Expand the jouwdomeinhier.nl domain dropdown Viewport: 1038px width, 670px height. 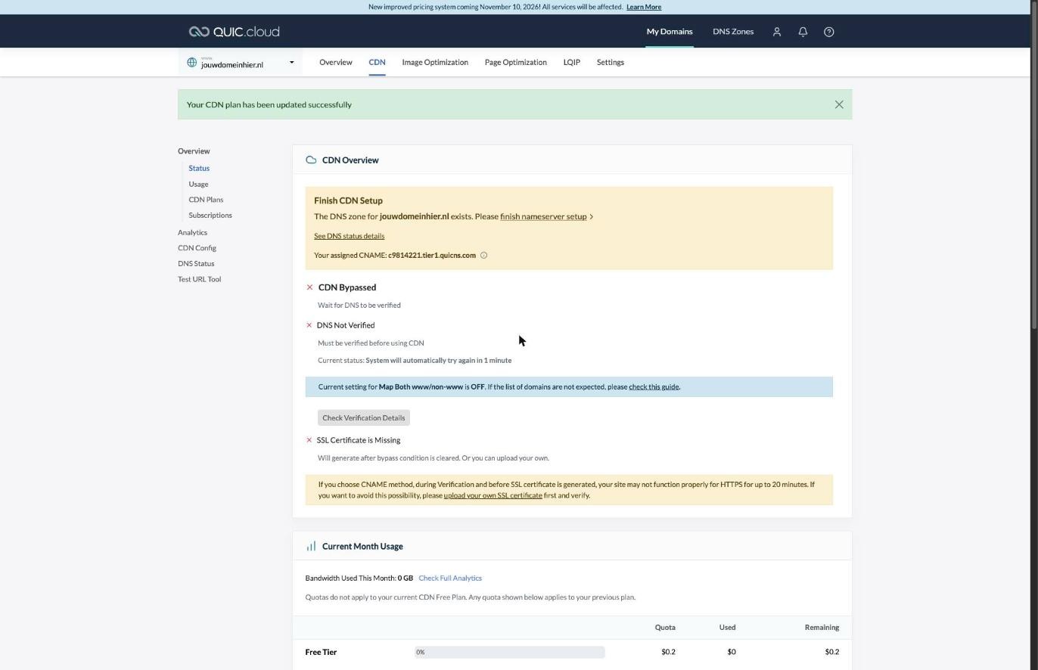click(291, 63)
